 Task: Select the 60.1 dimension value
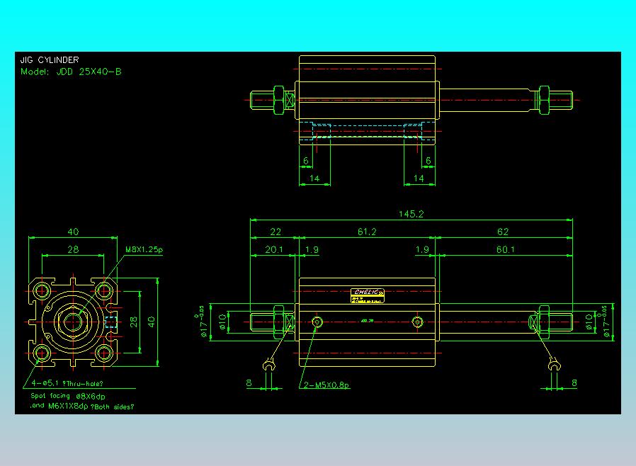pyautogui.click(x=505, y=249)
